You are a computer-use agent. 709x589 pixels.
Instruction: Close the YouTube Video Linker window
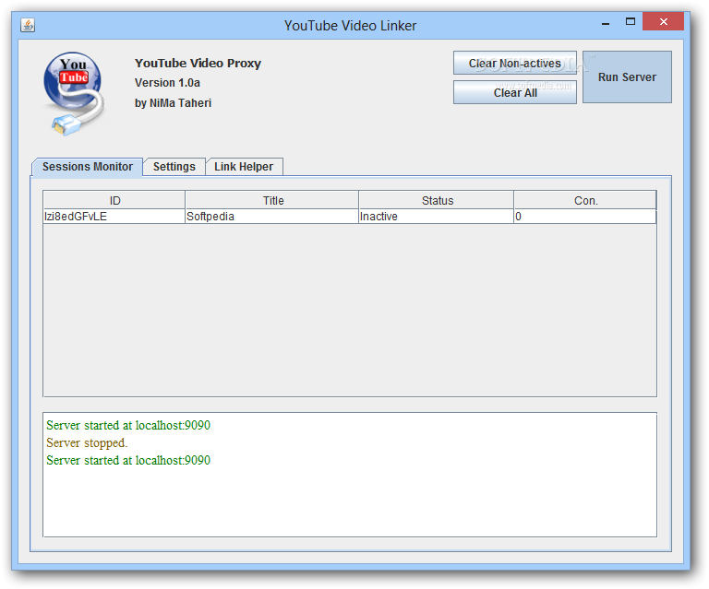pos(664,22)
